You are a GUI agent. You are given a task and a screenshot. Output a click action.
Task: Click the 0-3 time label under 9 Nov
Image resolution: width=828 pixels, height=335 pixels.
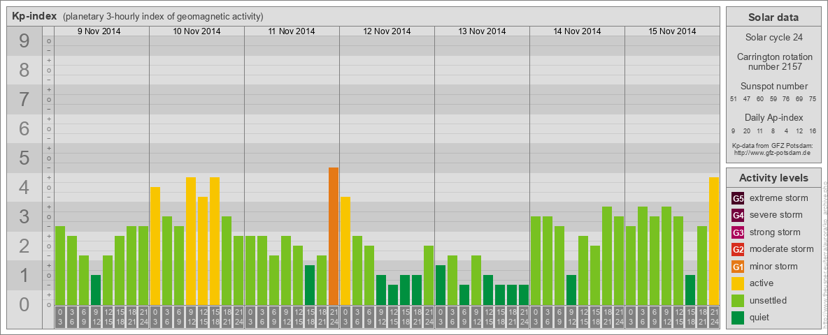pyautogui.click(x=60, y=318)
